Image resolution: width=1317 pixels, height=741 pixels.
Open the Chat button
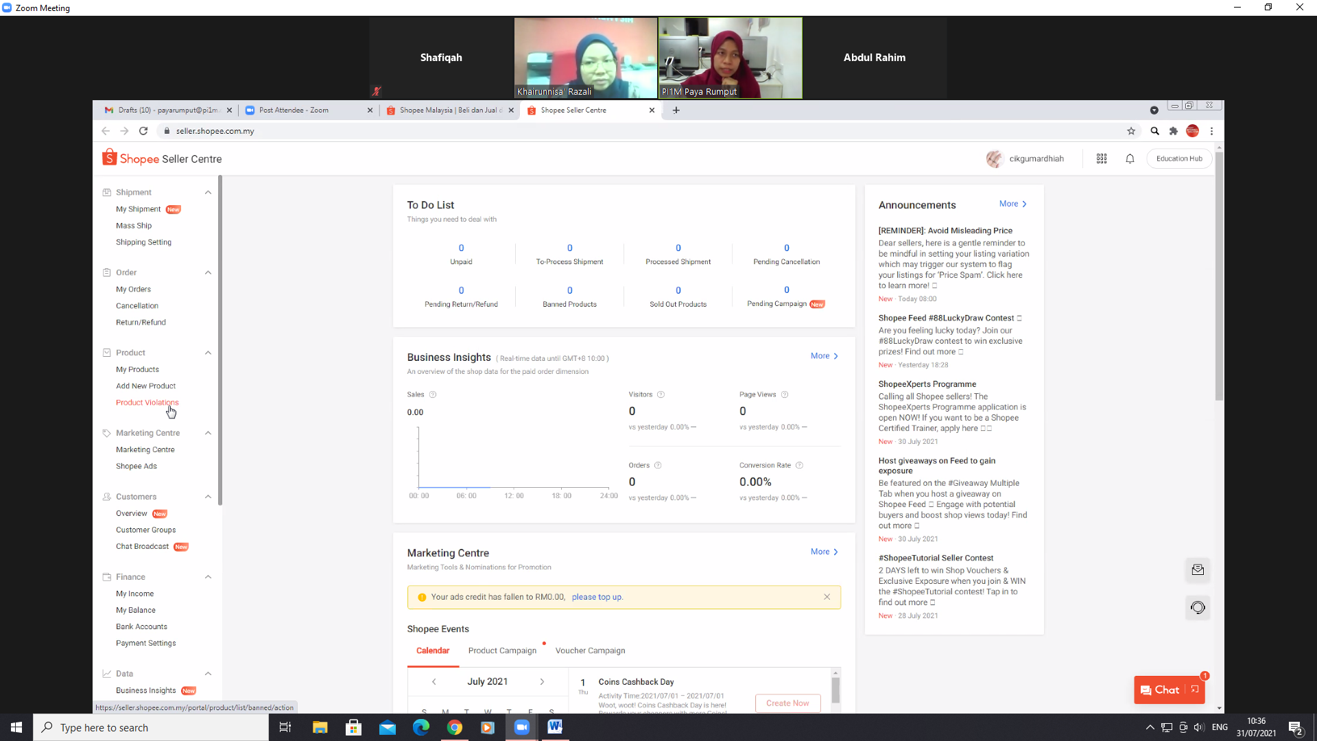[1169, 690]
